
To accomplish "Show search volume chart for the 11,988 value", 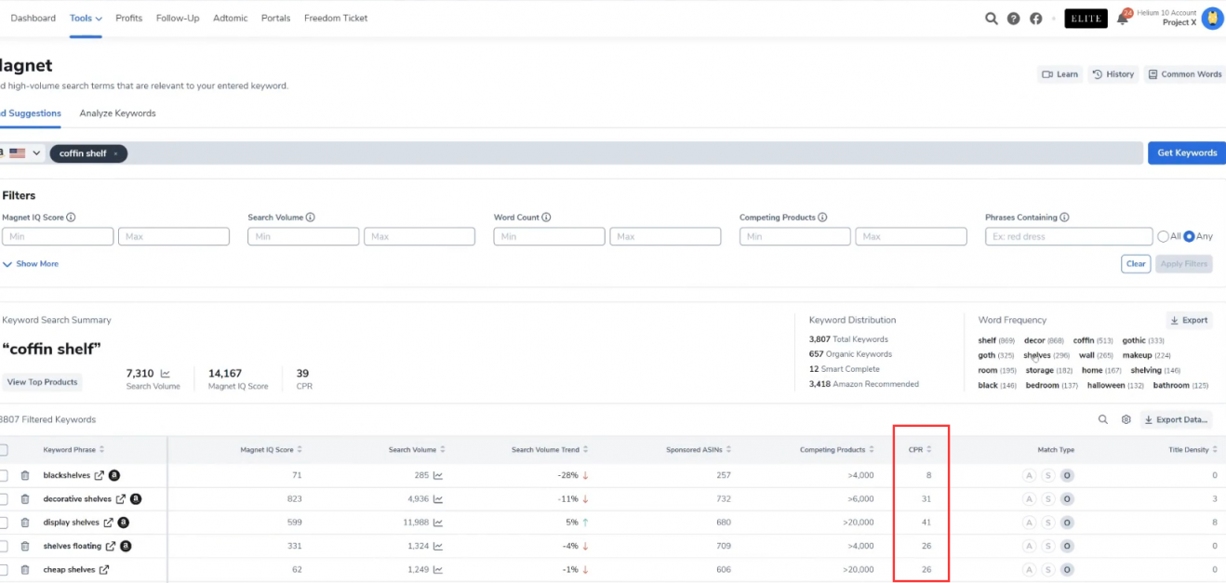I will [438, 523].
